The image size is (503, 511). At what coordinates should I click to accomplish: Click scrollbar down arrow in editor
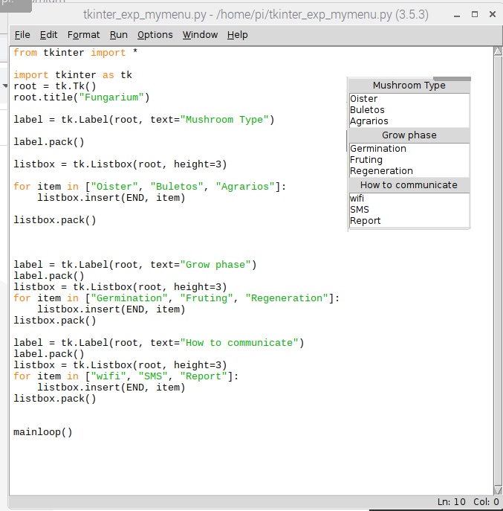[498, 490]
